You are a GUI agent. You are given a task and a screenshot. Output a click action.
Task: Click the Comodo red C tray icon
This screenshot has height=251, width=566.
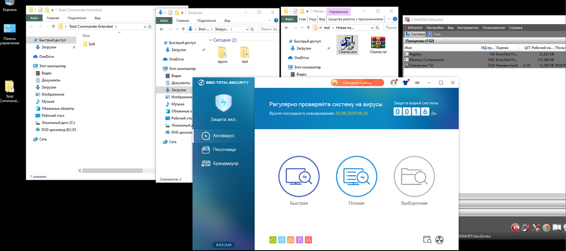click(x=515, y=228)
